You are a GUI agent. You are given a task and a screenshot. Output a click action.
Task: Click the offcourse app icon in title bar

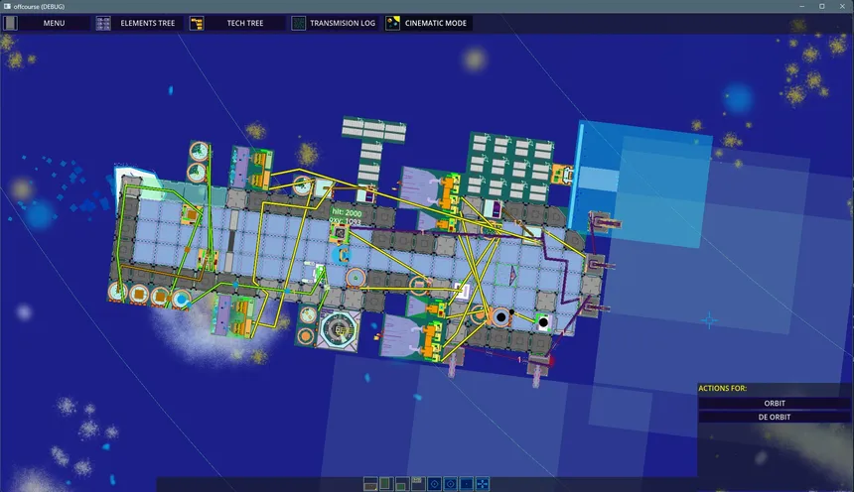point(8,6)
